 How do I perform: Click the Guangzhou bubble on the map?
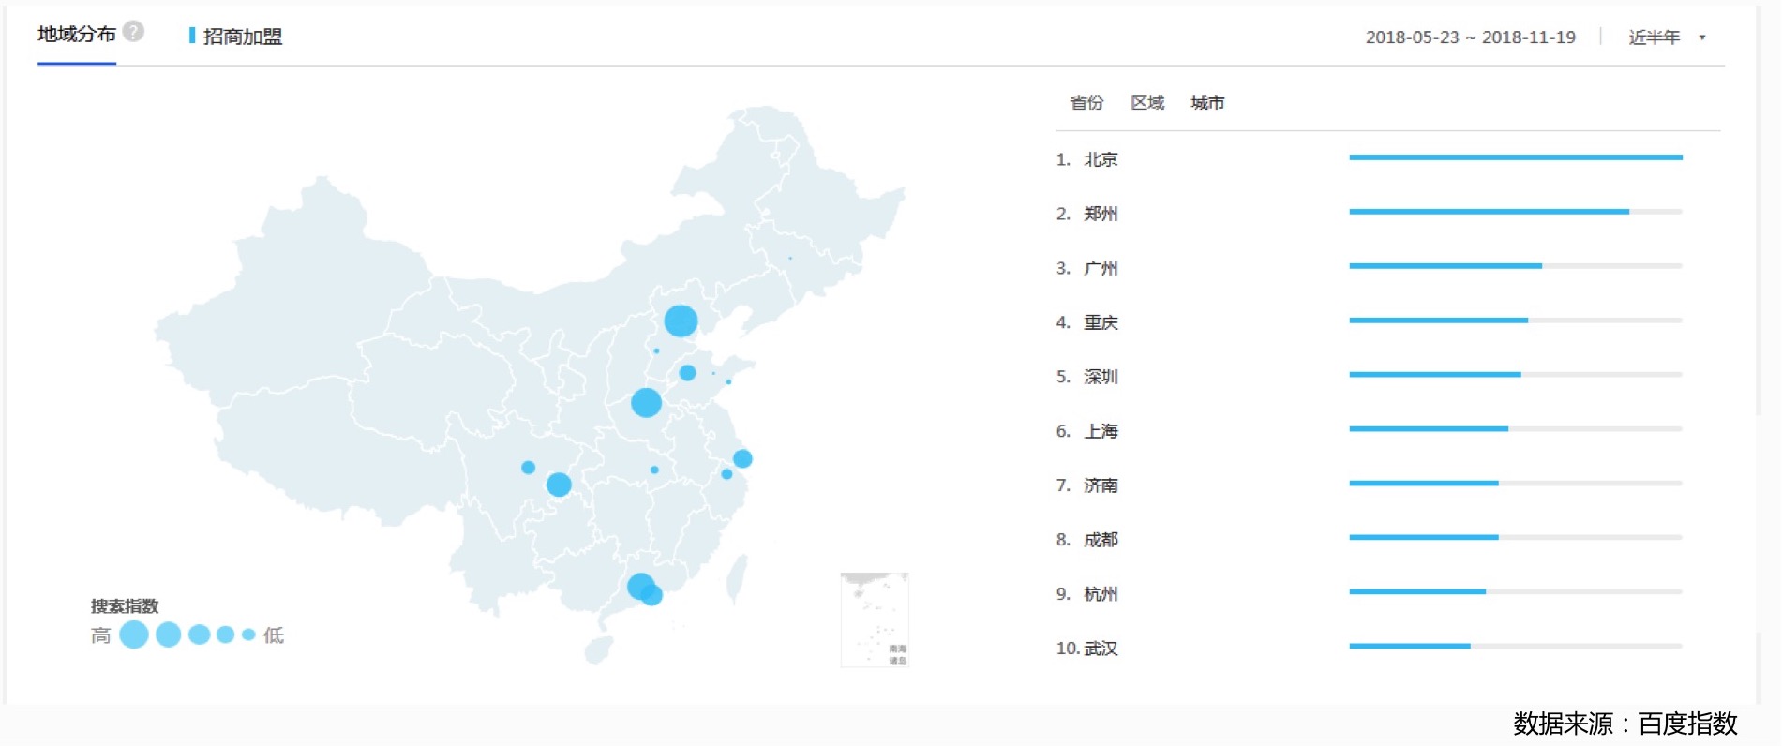pyautogui.click(x=640, y=587)
